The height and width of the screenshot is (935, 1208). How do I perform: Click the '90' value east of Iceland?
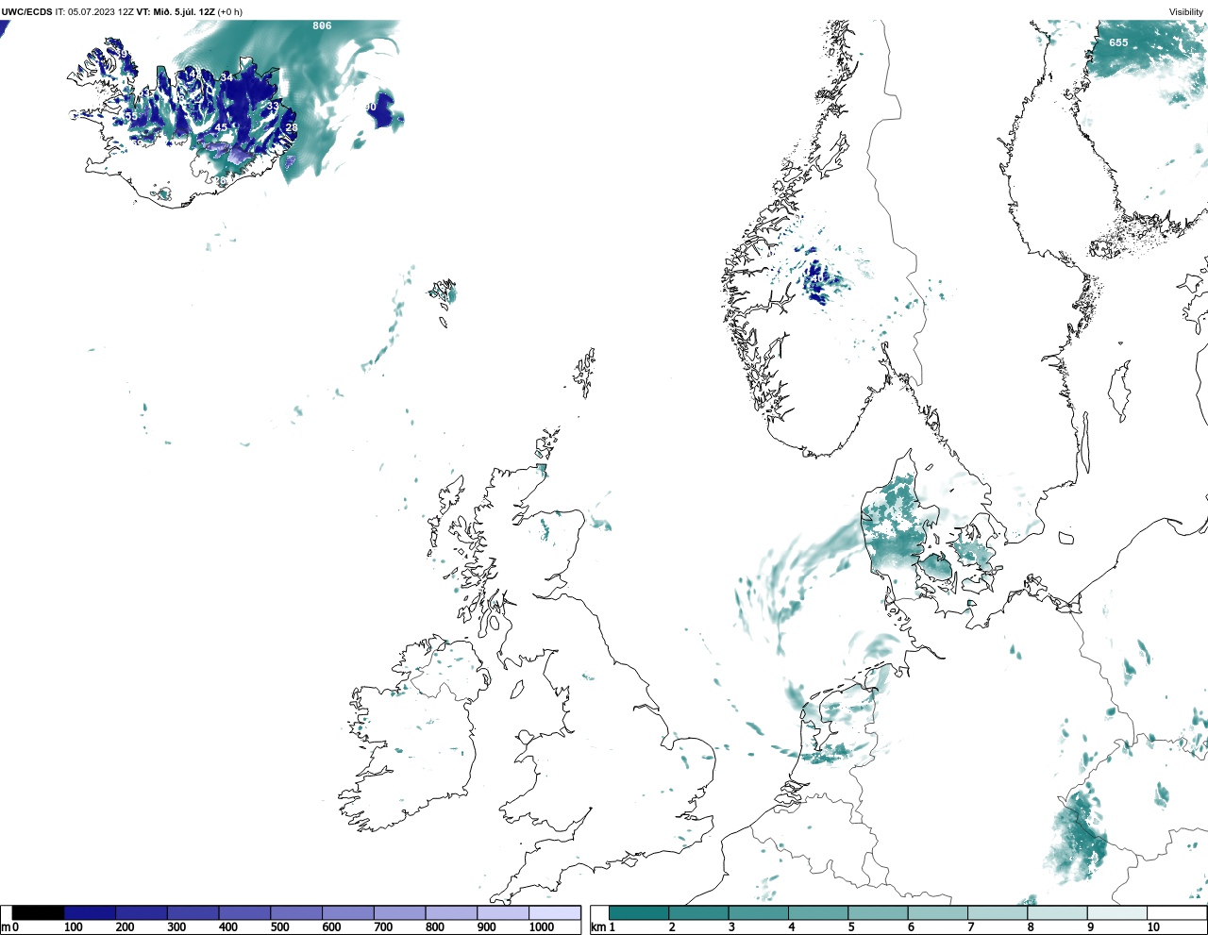click(x=370, y=108)
